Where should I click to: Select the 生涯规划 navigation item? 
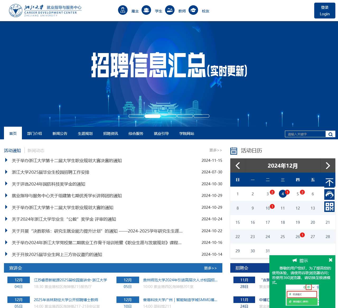(85, 134)
